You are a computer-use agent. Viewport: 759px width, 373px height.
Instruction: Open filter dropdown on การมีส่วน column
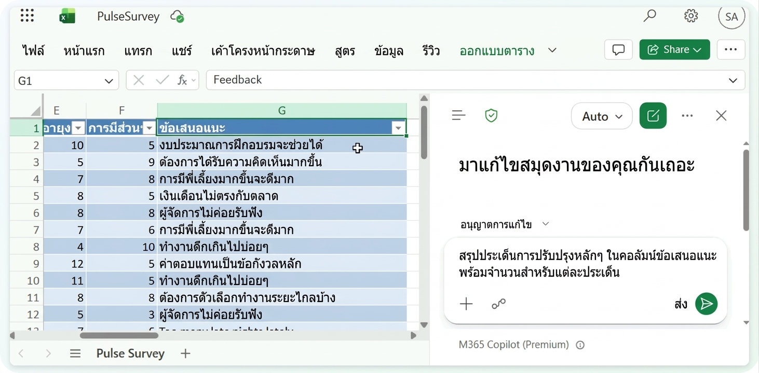click(150, 127)
